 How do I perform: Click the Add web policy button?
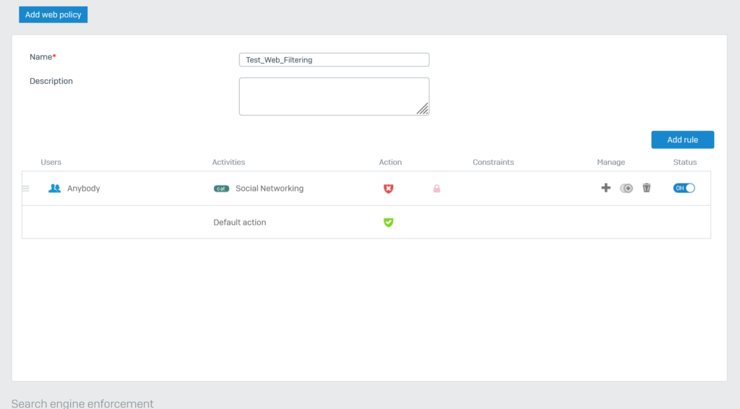click(53, 14)
